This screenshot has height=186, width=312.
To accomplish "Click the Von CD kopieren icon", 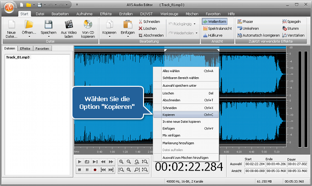I will 88,24.
